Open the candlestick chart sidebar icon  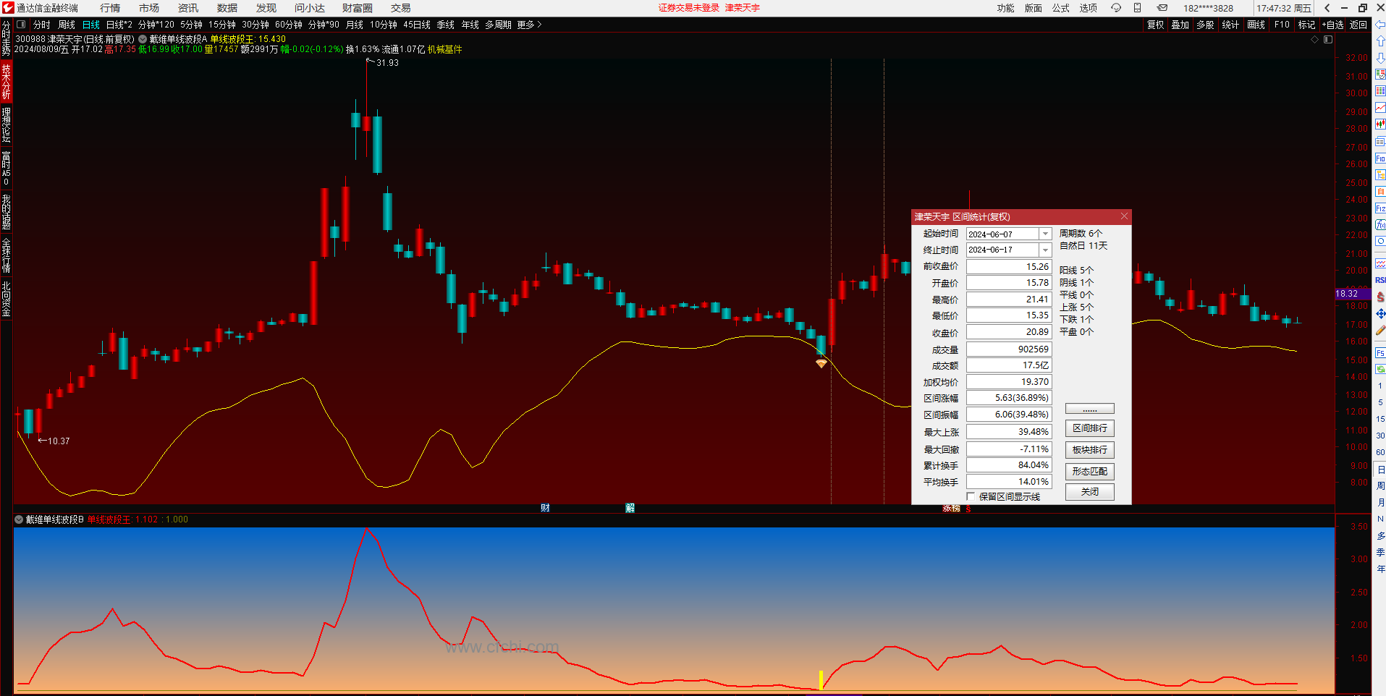[1380, 124]
